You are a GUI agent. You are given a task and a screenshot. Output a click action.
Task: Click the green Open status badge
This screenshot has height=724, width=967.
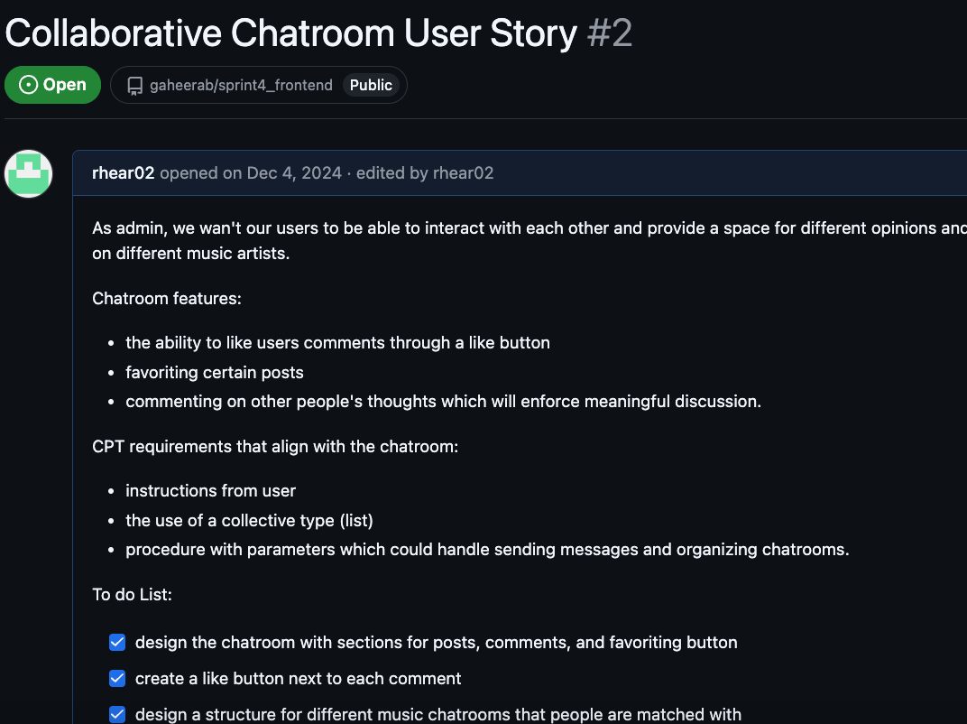tap(52, 85)
